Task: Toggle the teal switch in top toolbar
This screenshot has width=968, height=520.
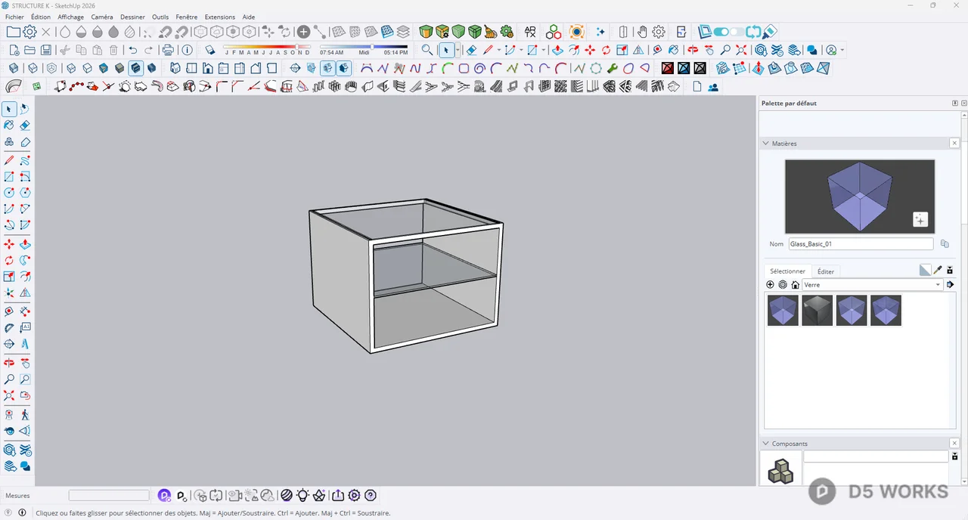Action: 721,32
